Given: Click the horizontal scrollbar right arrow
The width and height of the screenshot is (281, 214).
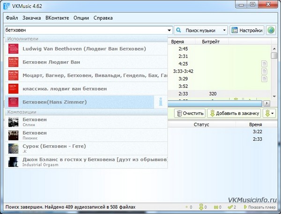Looking at the screenshot, I should tap(267, 103).
